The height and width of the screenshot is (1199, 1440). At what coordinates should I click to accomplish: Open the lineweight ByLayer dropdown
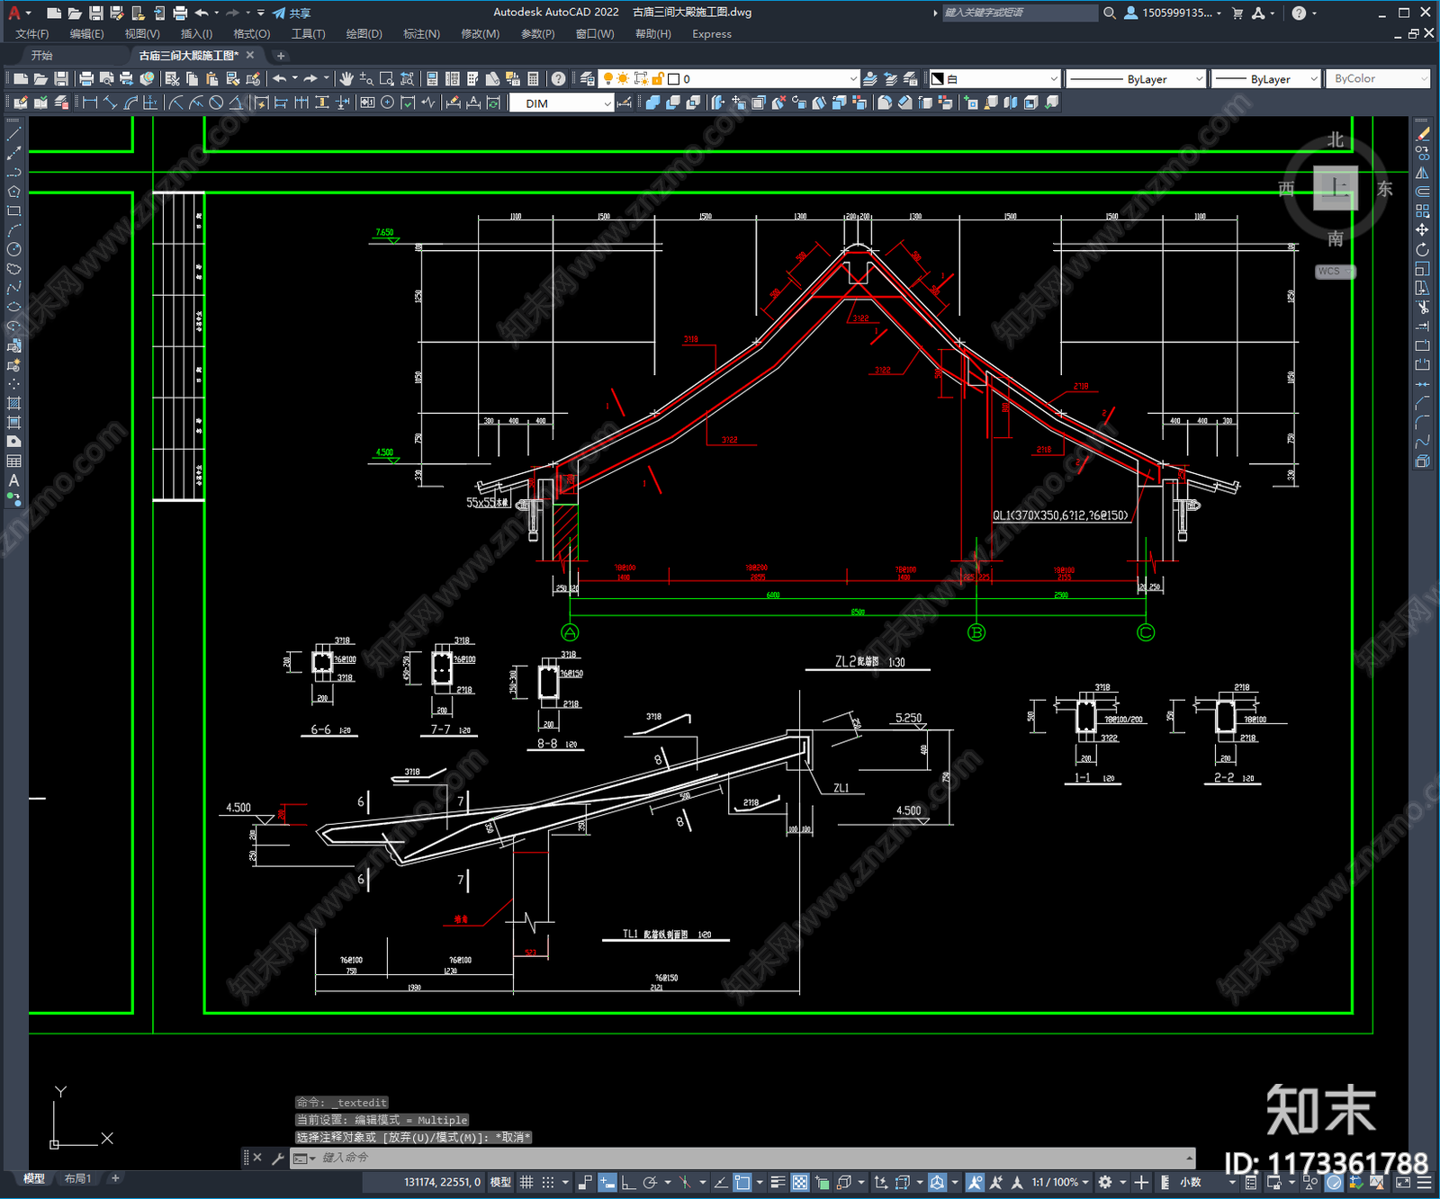coord(1265,79)
